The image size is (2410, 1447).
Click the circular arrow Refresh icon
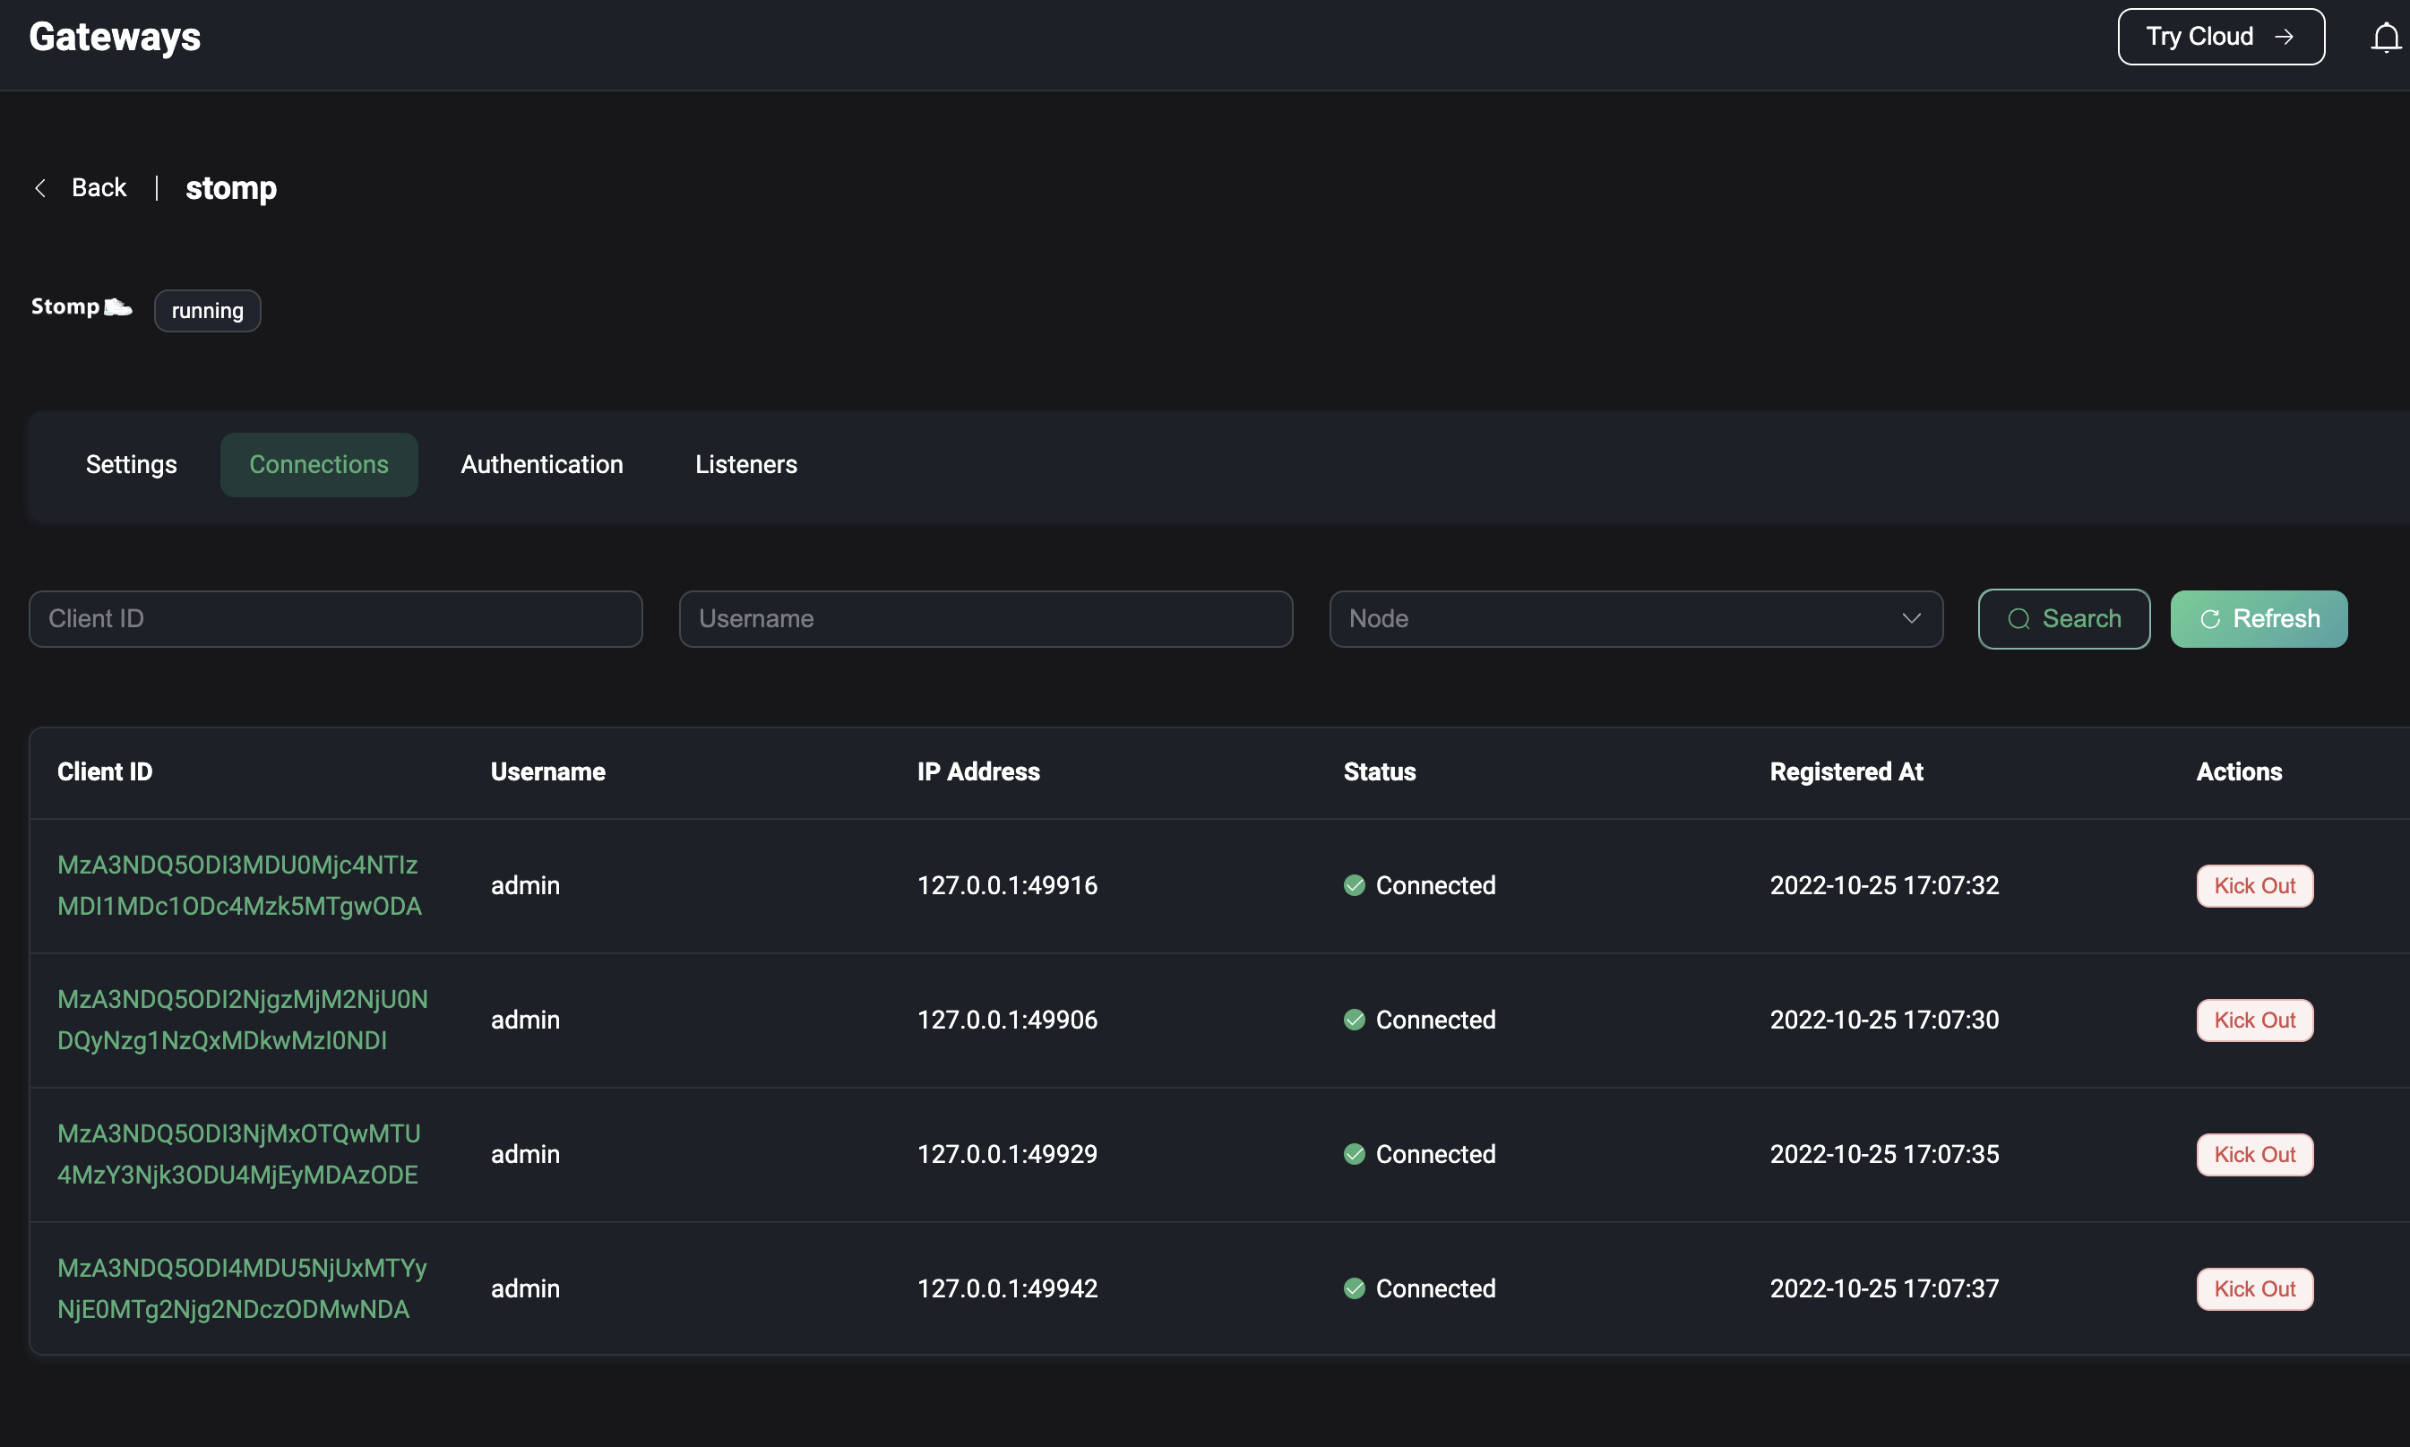pyautogui.click(x=2210, y=619)
